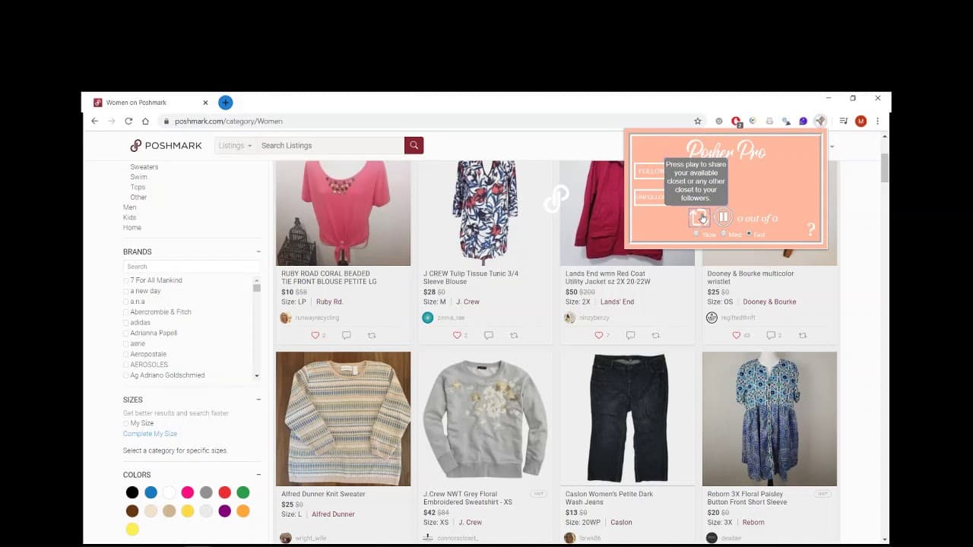Viewport: 973px width, 547px height.
Task: Comment on the Ruby Road coral blouse
Action: point(347,335)
